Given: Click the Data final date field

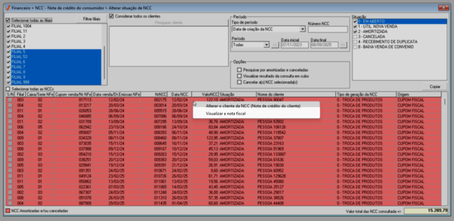Looking at the screenshot, I should (324, 45).
